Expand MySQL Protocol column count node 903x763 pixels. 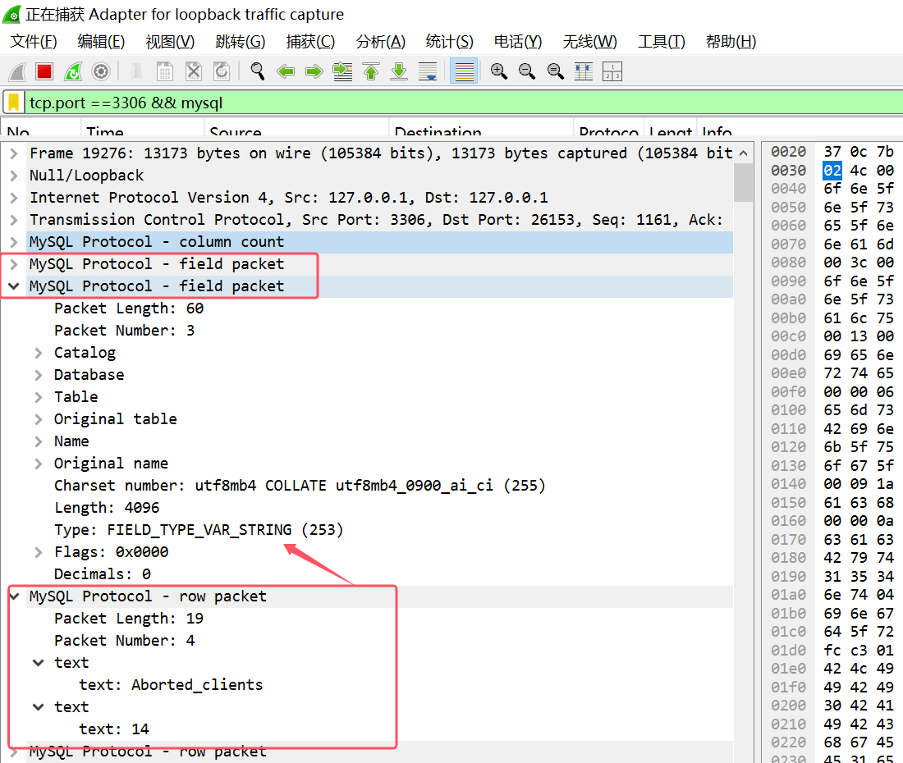click(14, 242)
